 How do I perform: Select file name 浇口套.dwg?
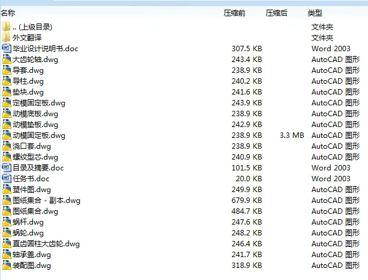tap(32, 146)
